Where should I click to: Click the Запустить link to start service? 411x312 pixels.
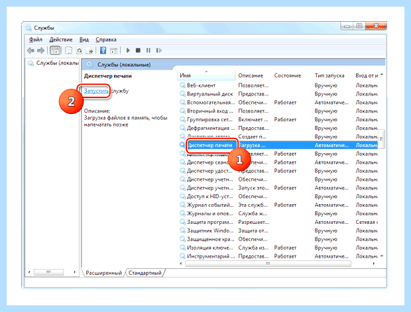coord(96,91)
